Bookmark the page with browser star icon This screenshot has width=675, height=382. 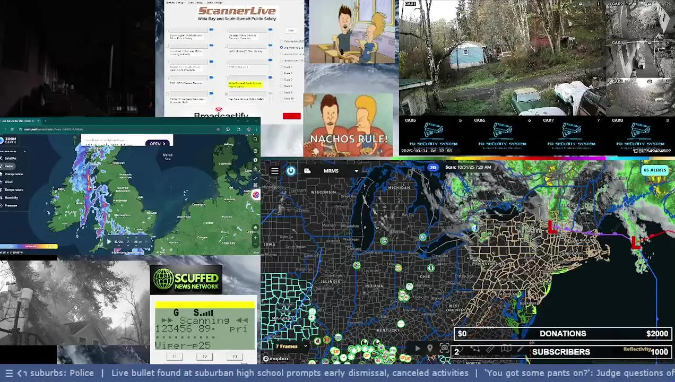click(218, 129)
